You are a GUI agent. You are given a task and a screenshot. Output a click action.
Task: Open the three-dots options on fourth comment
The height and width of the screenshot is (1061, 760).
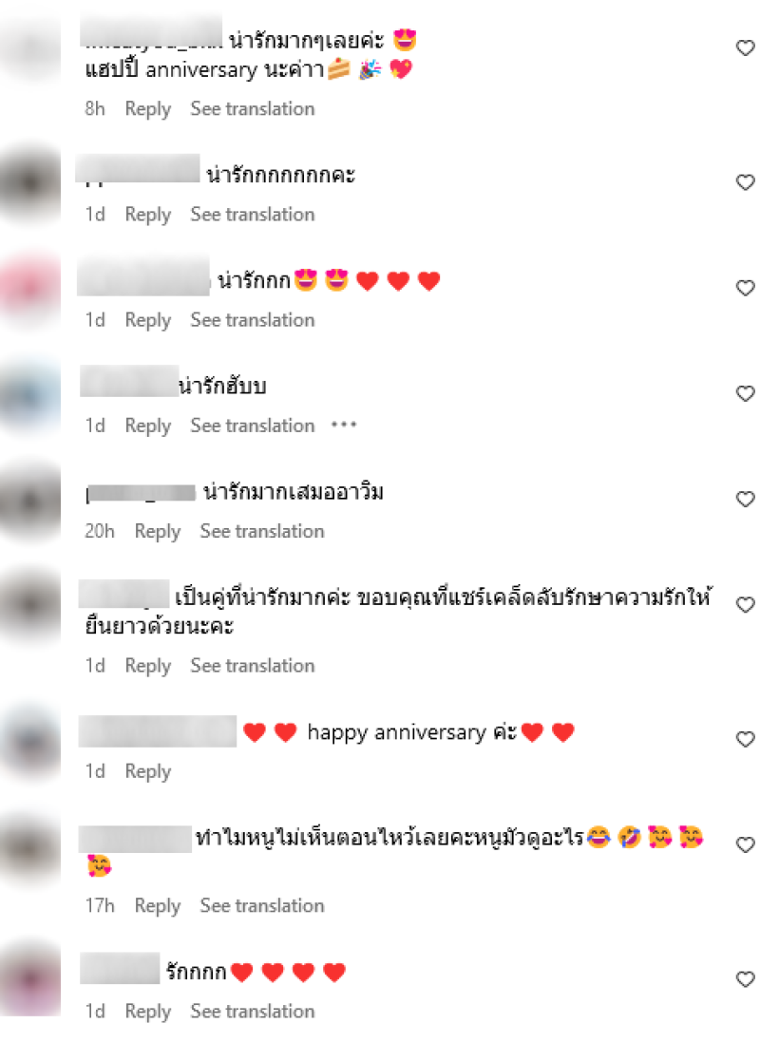point(344,425)
